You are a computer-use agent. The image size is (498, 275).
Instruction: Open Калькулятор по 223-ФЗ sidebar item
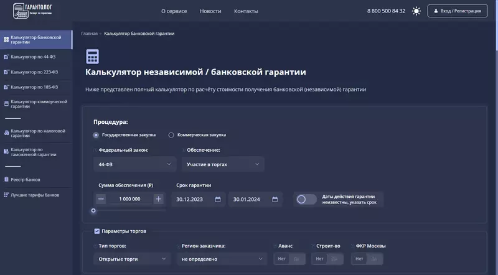tap(36, 72)
